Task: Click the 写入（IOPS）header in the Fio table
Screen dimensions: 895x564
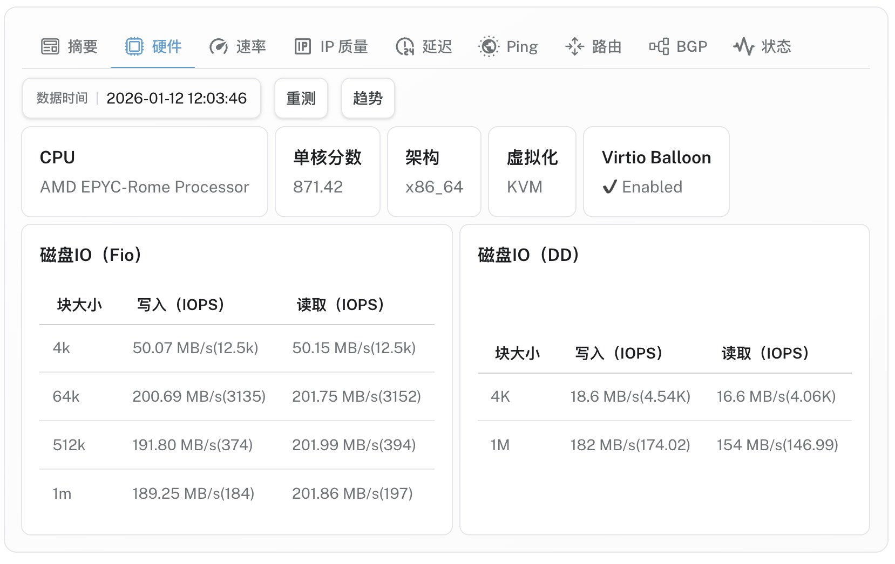Action: [181, 305]
